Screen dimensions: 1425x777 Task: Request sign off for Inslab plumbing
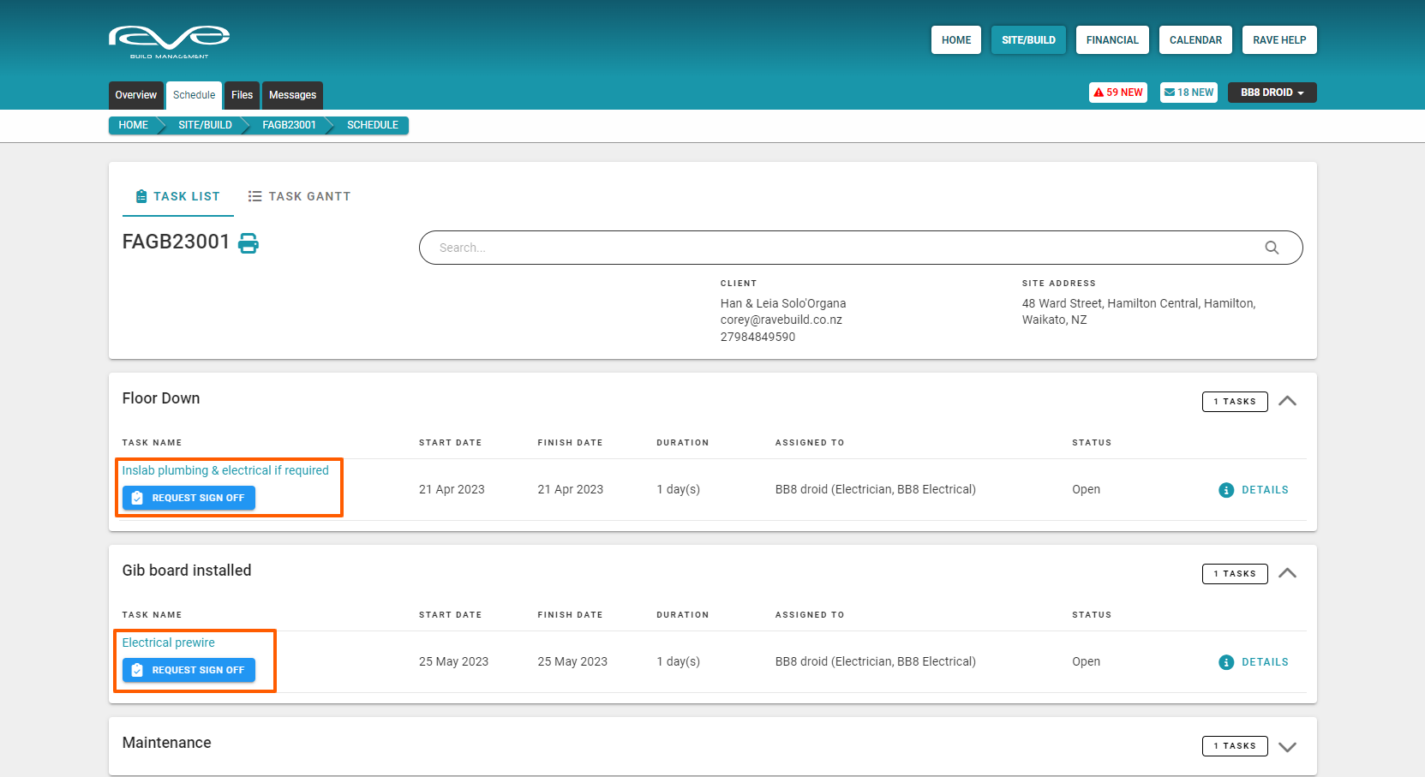[189, 498]
